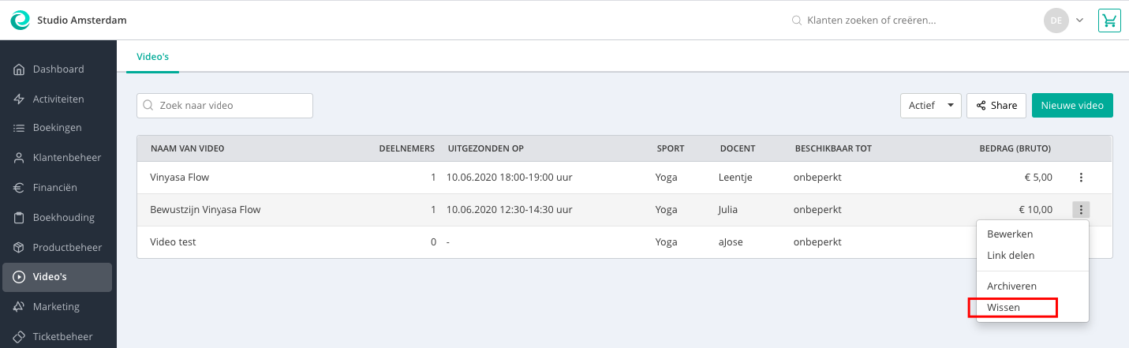Focus the Zoek naar video search field

coord(225,106)
